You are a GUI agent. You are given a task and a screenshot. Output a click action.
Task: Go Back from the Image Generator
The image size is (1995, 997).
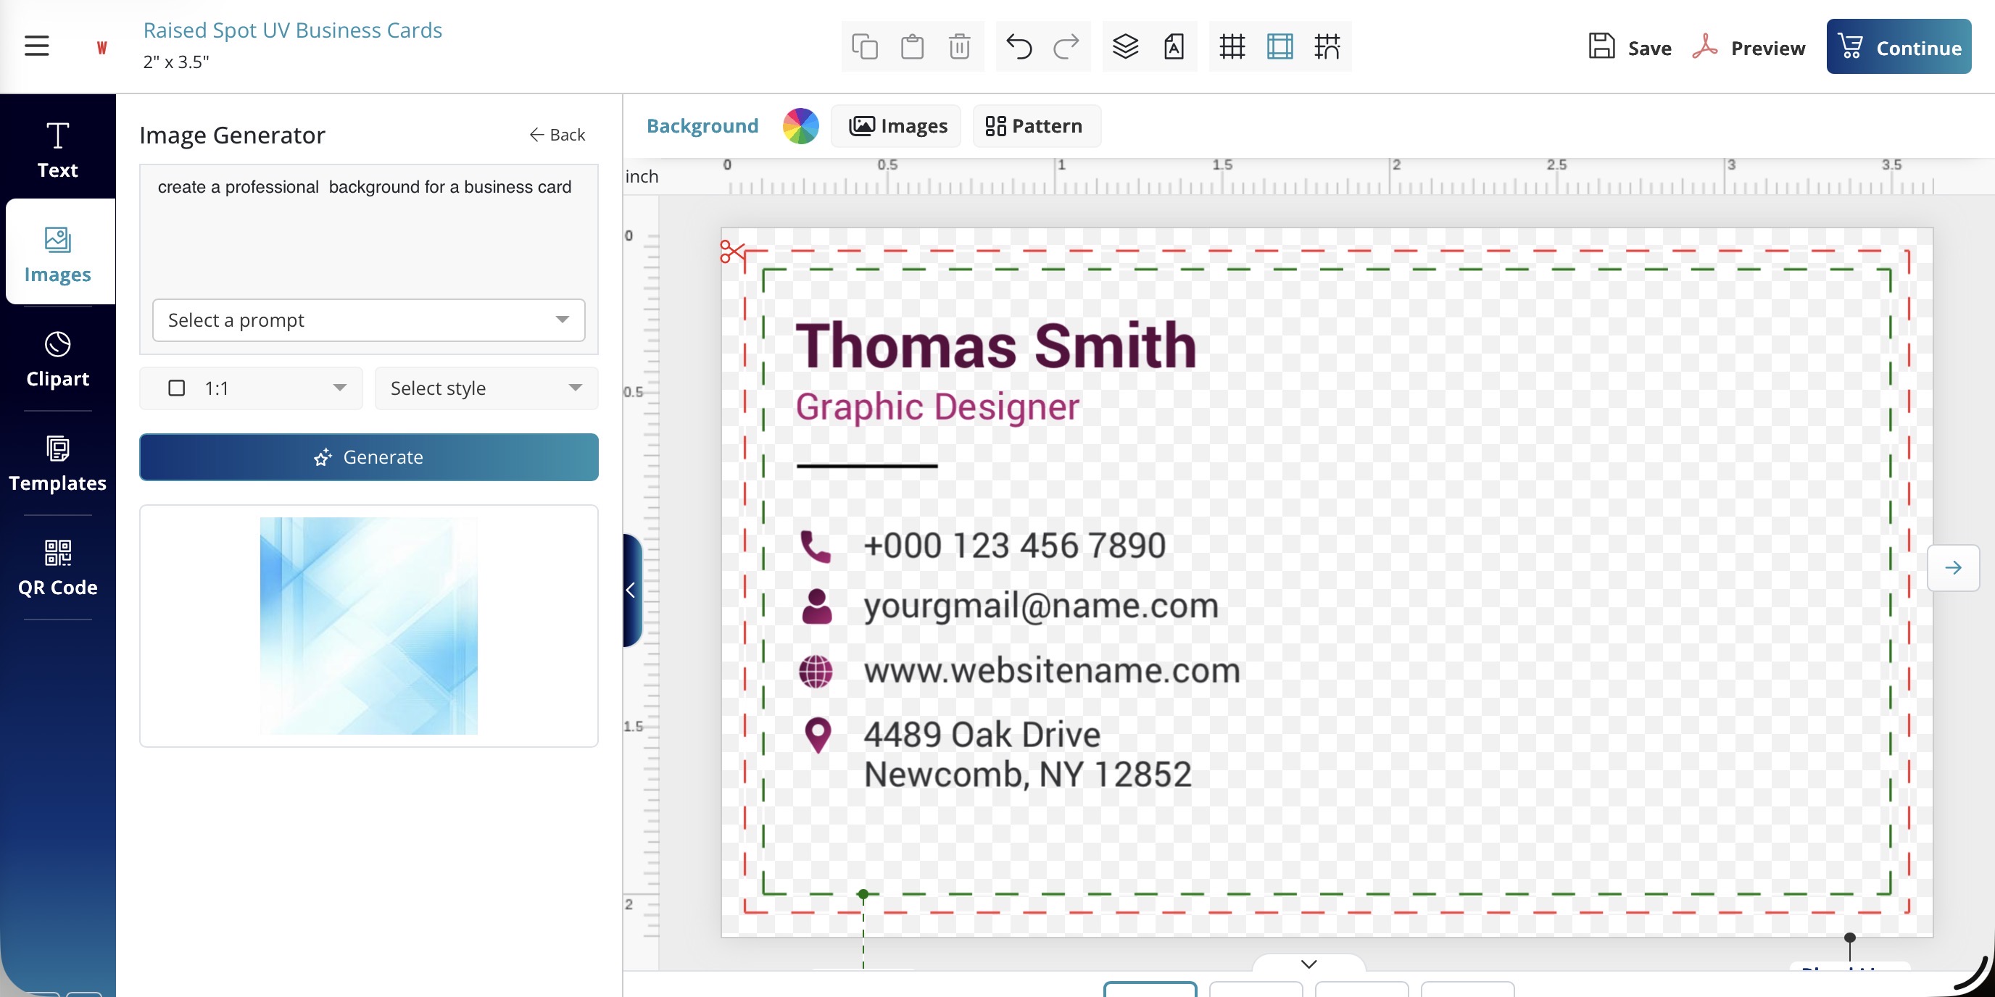pos(557,134)
